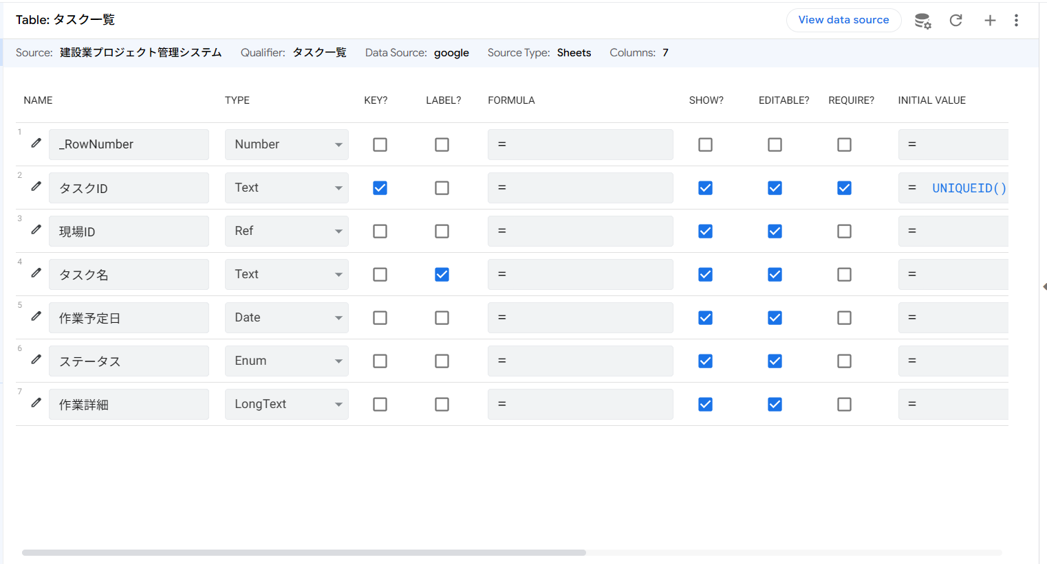Click the horizontal scrollbar at bottom
Image resolution: width=1047 pixels, height=564 pixels.
pyautogui.click(x=303, y=552)
